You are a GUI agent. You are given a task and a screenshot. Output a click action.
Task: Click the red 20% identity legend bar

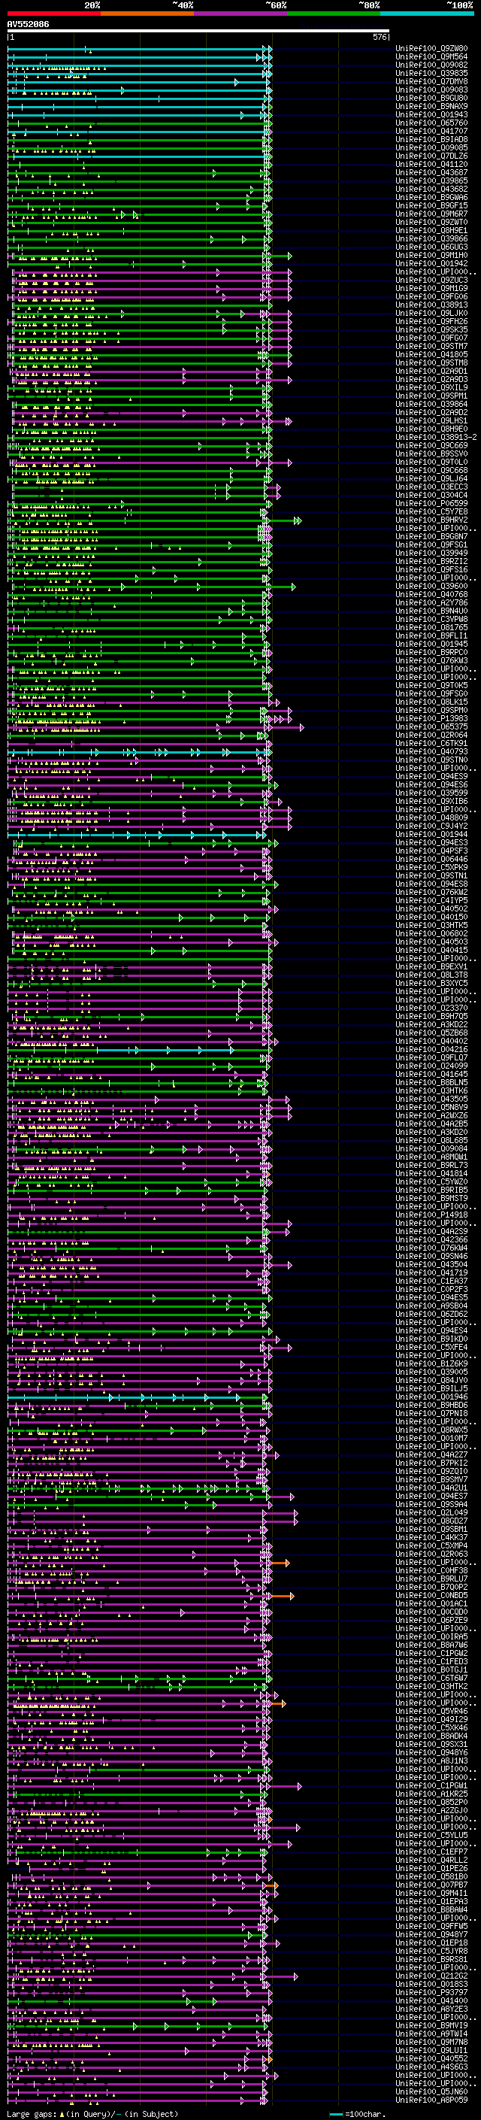click(53, 14)
